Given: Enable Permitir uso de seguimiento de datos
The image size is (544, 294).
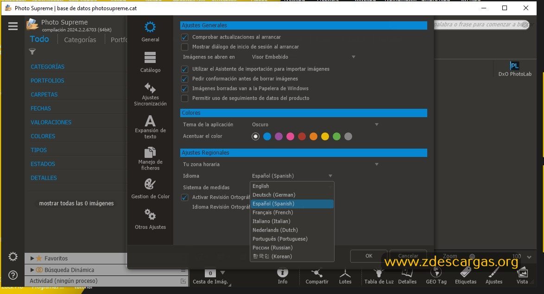Looking at the screenshot, I should click(x=184, y=98).
